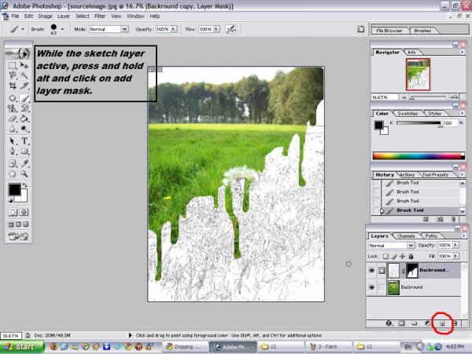Click Create new adjustment layer icon
The image size is (472, 354).
(427, 323)
